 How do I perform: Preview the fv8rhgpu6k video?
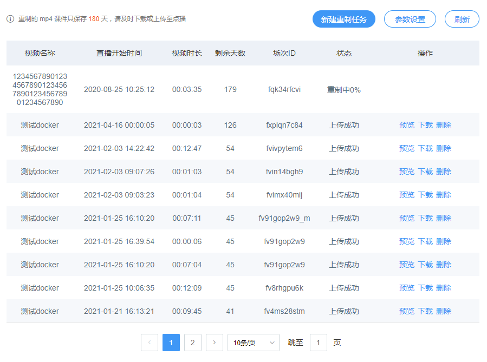coord(407,288)
